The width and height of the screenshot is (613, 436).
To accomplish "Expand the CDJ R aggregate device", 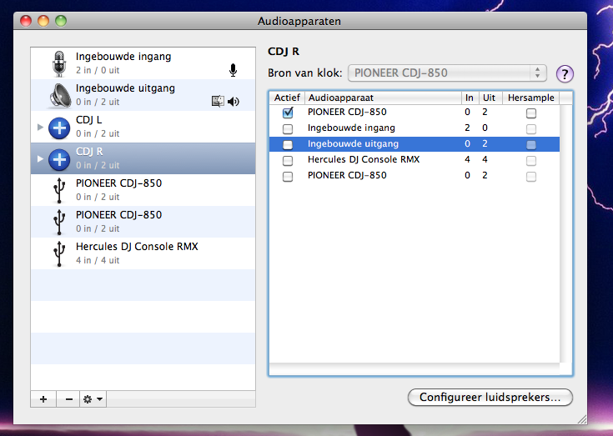I will tap(40, 158).
